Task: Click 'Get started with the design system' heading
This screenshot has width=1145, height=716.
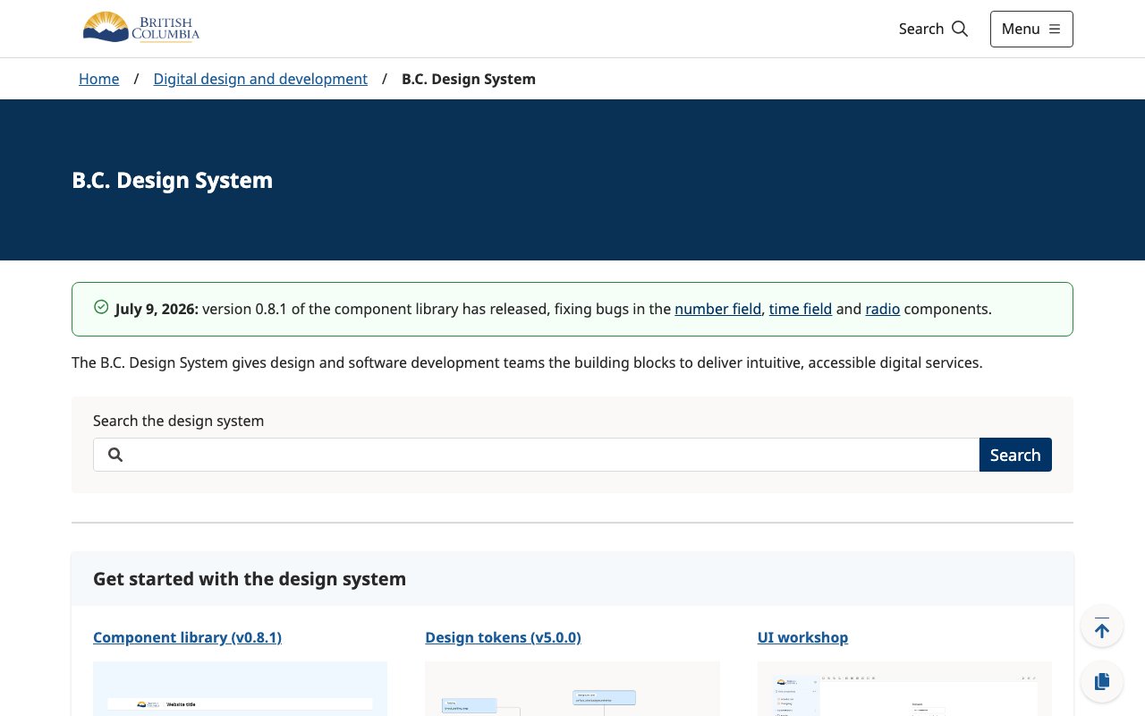Action: [x=250, y=579]
